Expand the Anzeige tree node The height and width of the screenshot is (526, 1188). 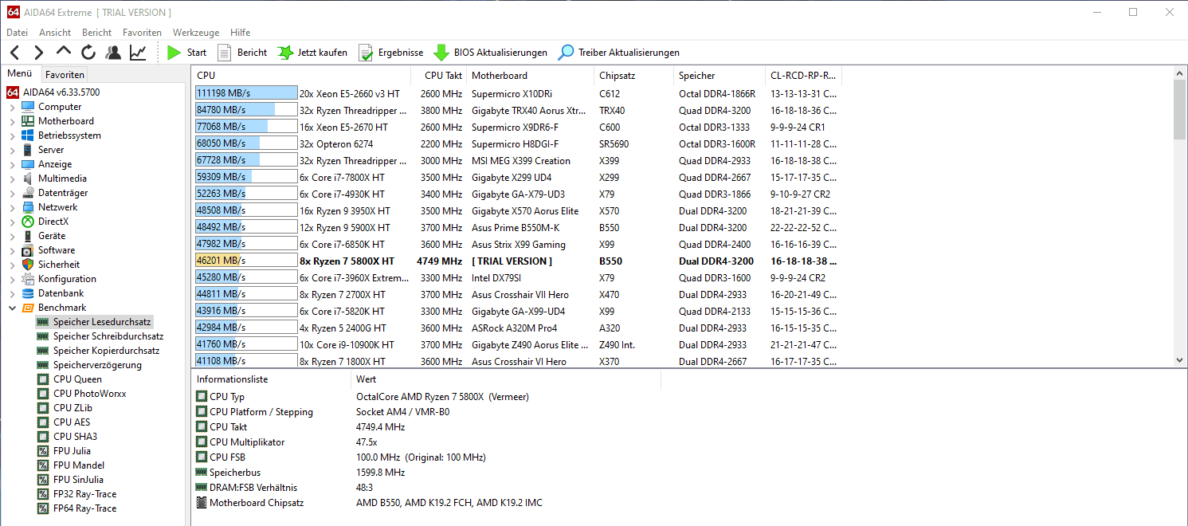[x=12, y=164]
